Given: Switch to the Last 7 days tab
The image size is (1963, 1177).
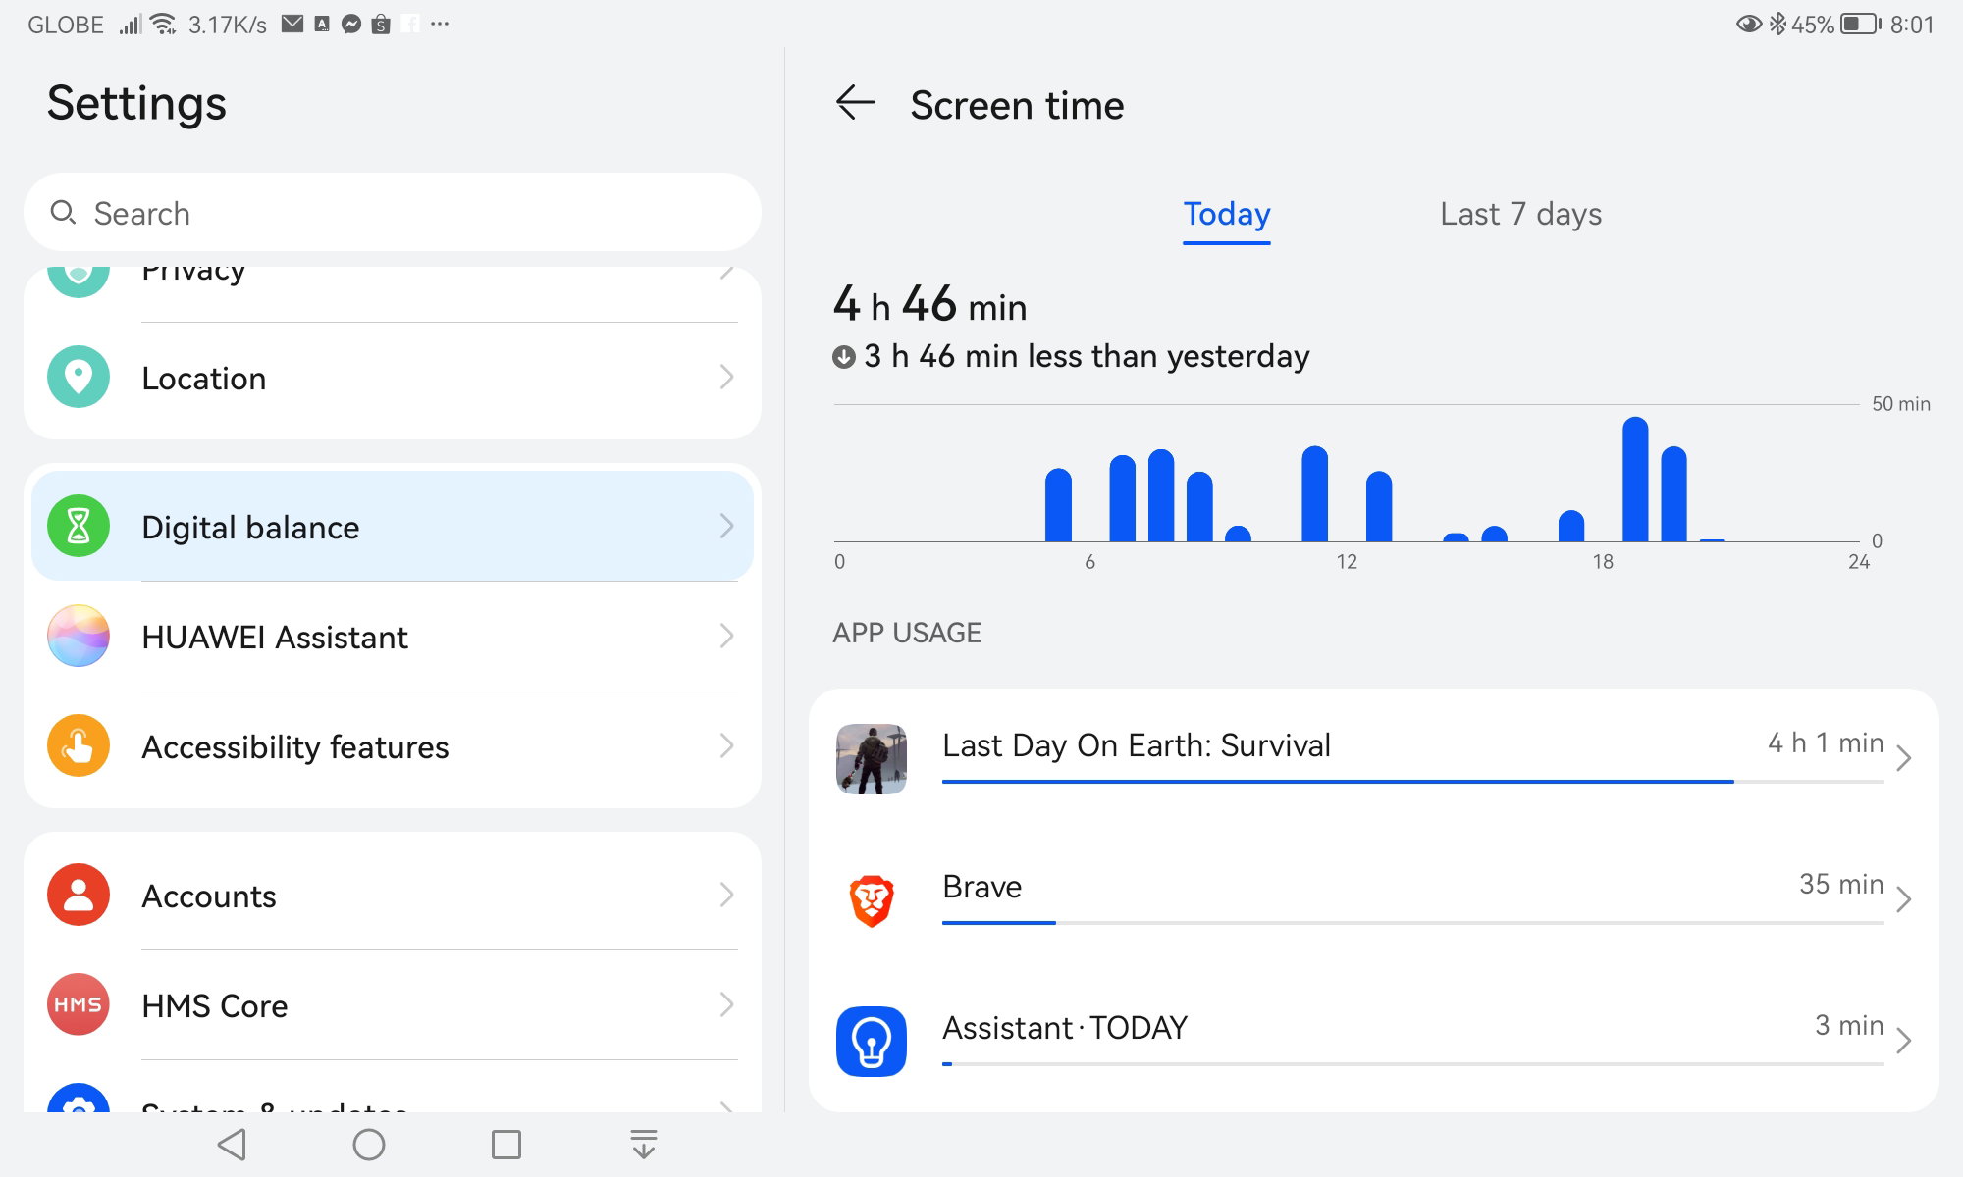Looking at the screenshot, I should 1520,214.
